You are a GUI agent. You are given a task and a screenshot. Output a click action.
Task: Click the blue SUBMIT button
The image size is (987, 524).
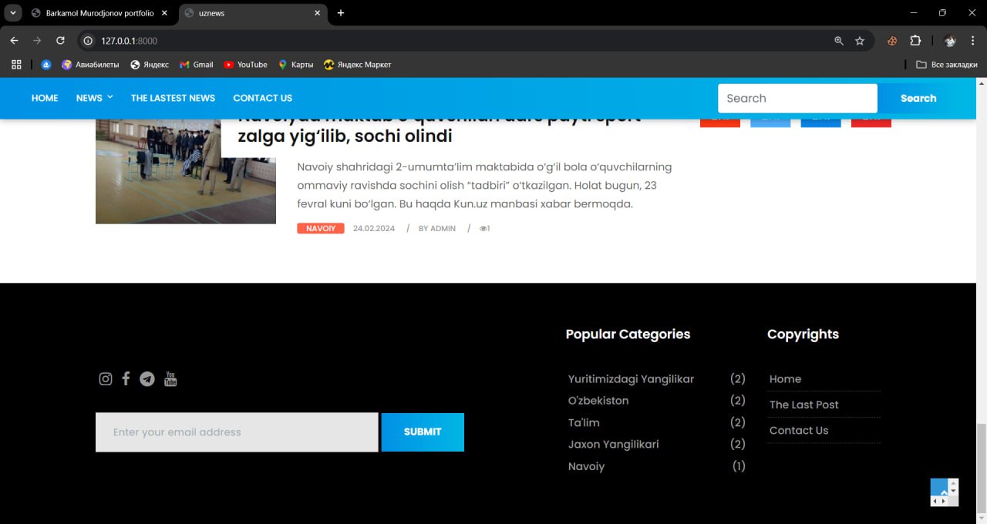[x=423, y=432]
